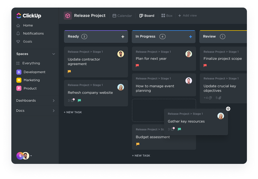Open Notifications in the sidebar
Viewport: 258px width, 179px height.
[x=34, y=34]
